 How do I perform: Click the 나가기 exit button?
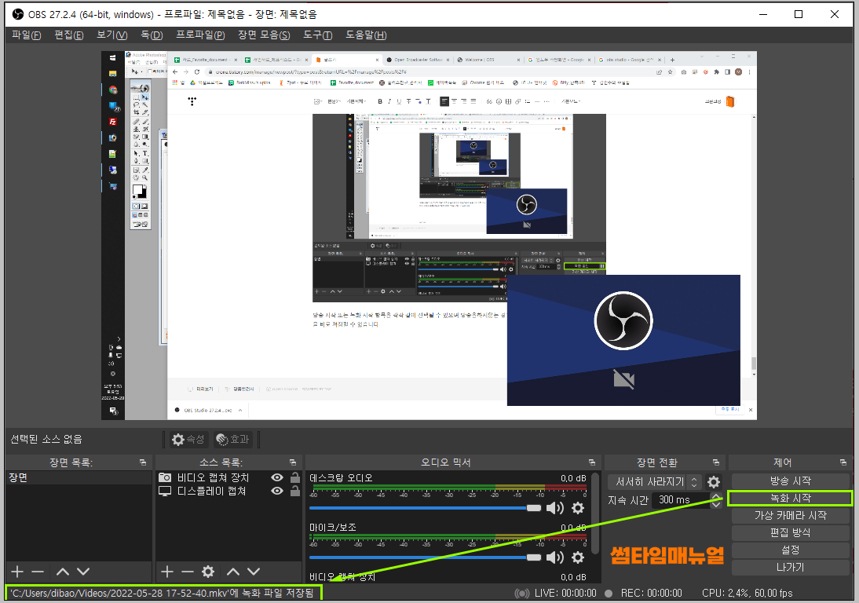[x=790, y=568]
